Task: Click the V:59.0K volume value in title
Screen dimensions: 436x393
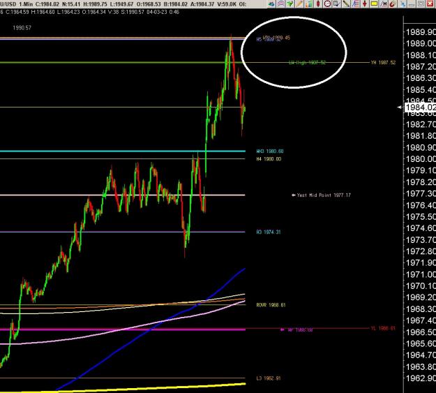Action: point(227,4)
